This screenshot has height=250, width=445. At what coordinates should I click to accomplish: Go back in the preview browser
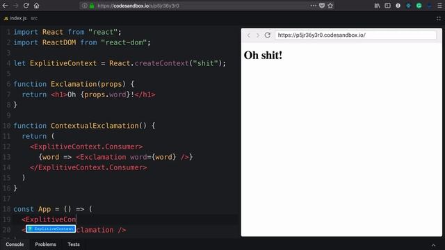[x=249, y=35]
